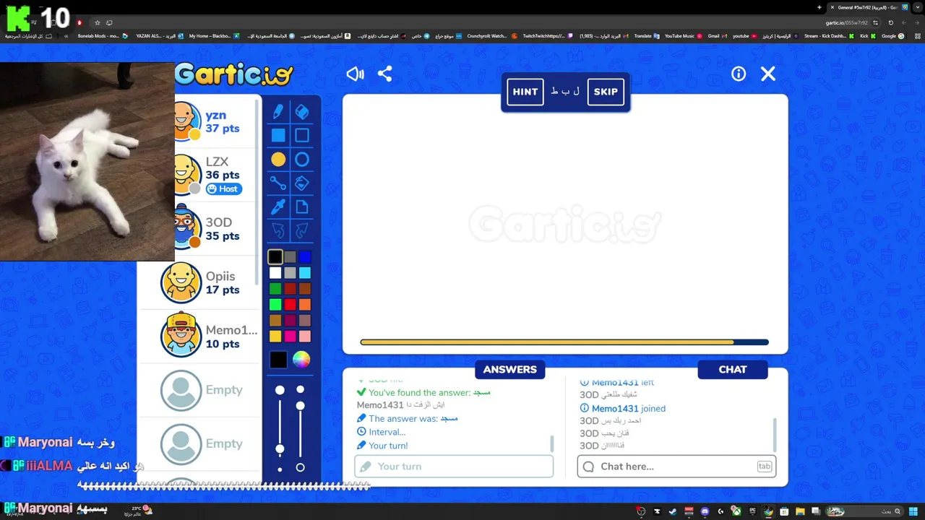The width and height of the screenshot is (925, 520).
Task: Click Memo1431 joined chat message
Action: [x=623, y=408]
